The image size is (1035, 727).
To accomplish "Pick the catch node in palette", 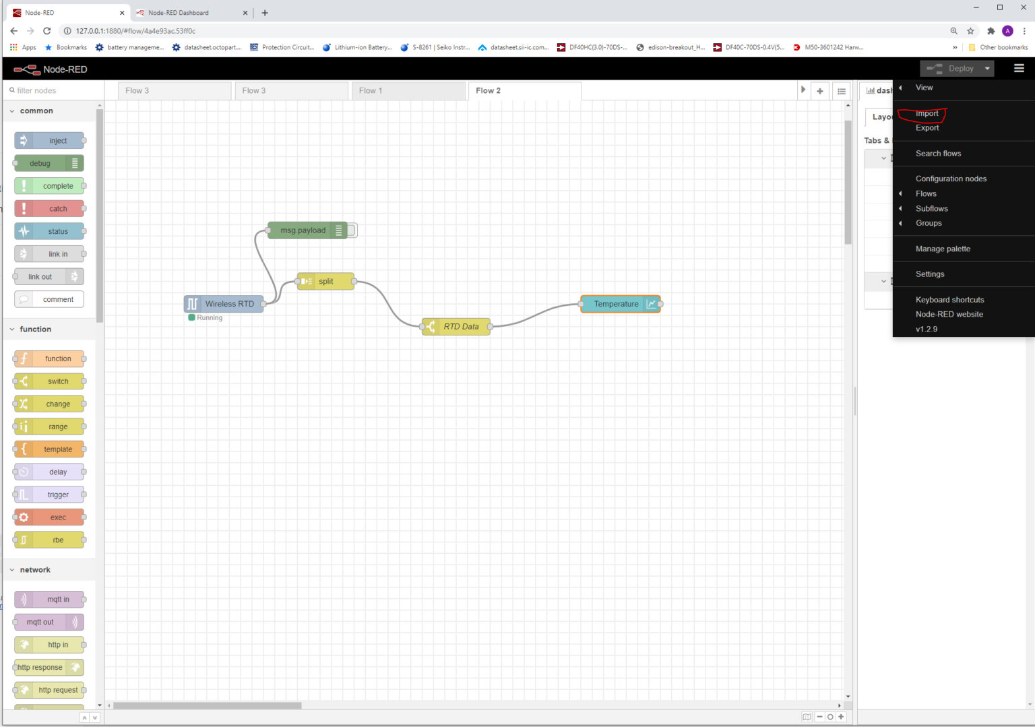I will pos(49,208).
